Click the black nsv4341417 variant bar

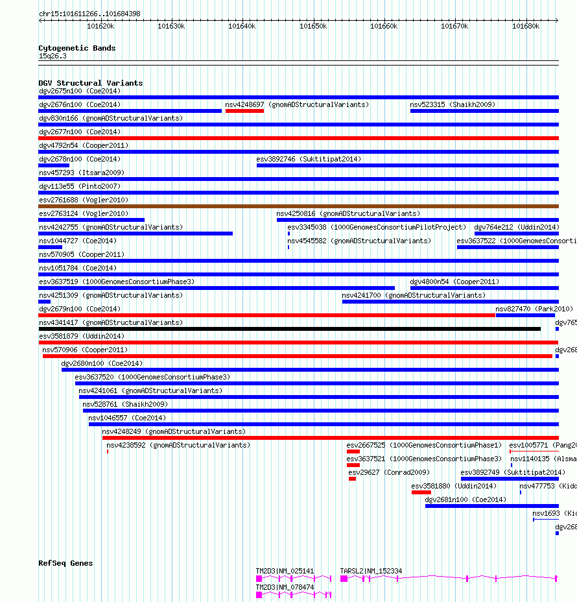tap(290, 329)
